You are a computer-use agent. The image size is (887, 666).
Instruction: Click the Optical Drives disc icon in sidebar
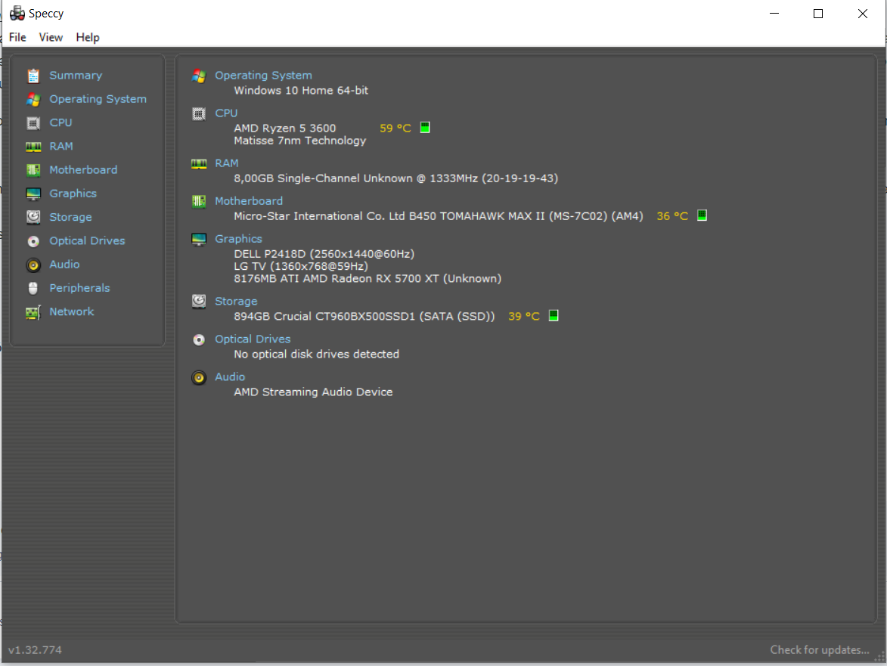(x=33, y=241)
